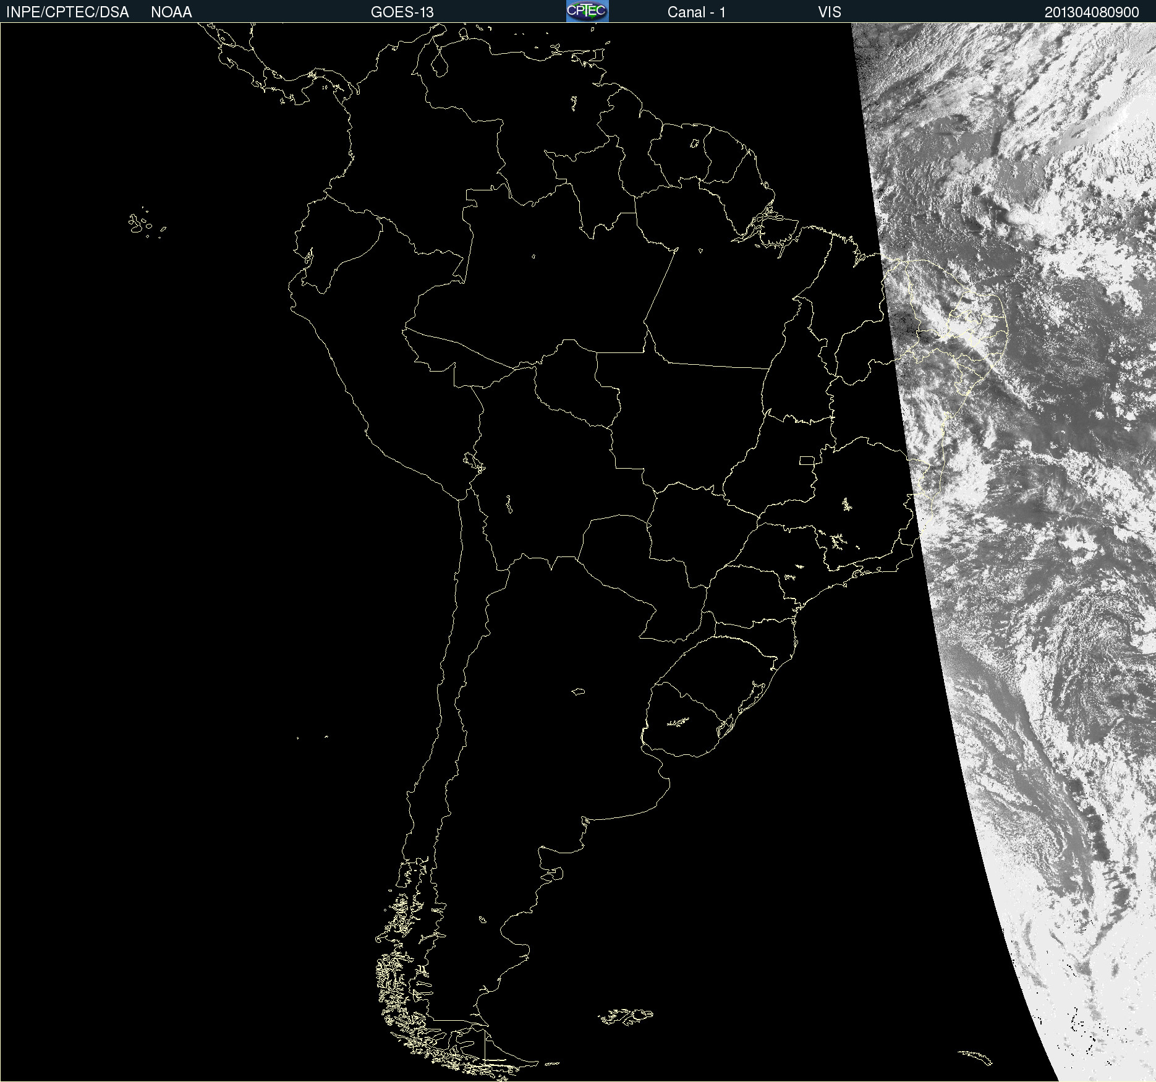Viewport: 1156px width, 1082px height.
Task: Click the CPTEC logo icon
Action: (587, 11)
